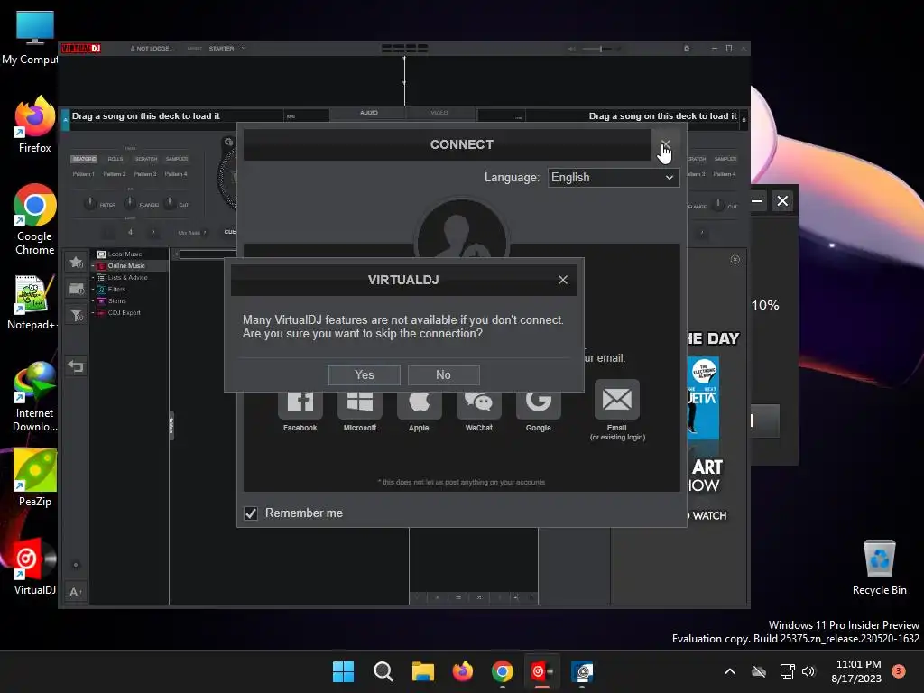Close the VIRTUALDJ confirmation dialog

[563, 280]
